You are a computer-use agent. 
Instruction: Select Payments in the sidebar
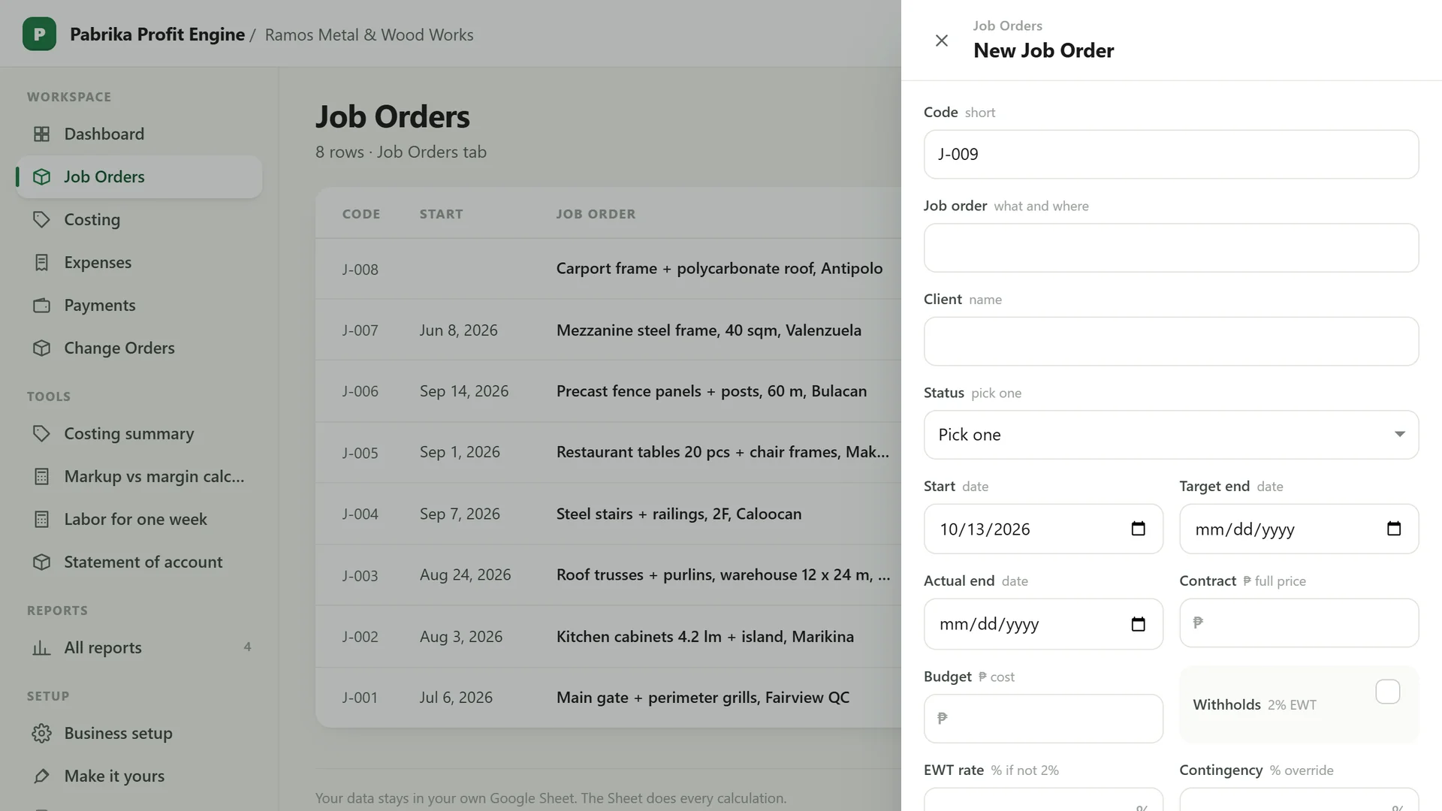pos(139,305)
